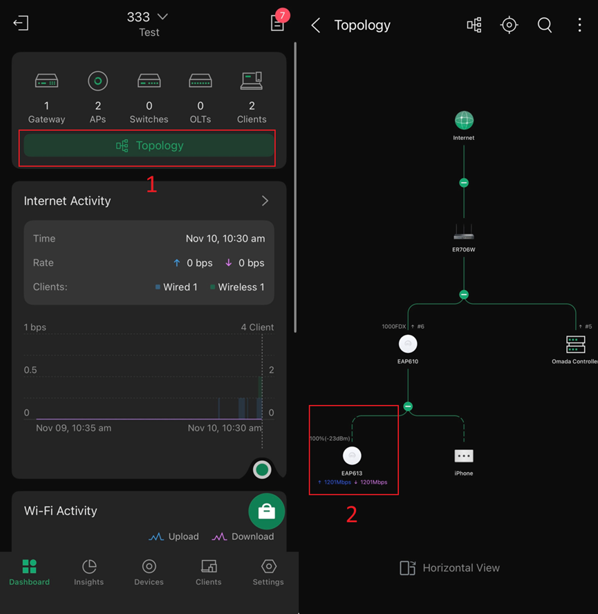Open Search in the Topology view
598x614 pixels.
point(545,25)
